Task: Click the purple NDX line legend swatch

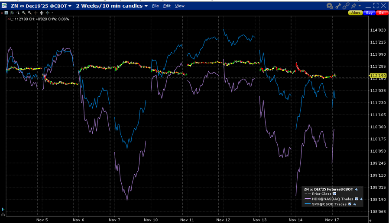Action: [x=308, y=198]
